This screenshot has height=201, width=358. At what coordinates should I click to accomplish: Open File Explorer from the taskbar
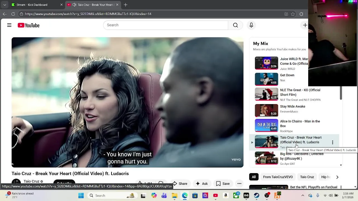click(x=174, y=196)
